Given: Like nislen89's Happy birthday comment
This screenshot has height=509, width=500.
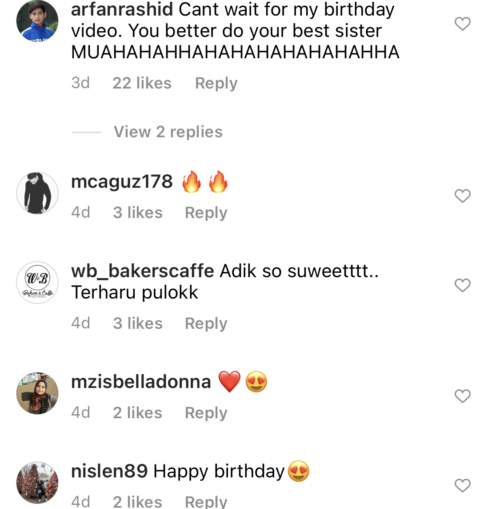Looking at the screenshot, I should pos(462,485).
